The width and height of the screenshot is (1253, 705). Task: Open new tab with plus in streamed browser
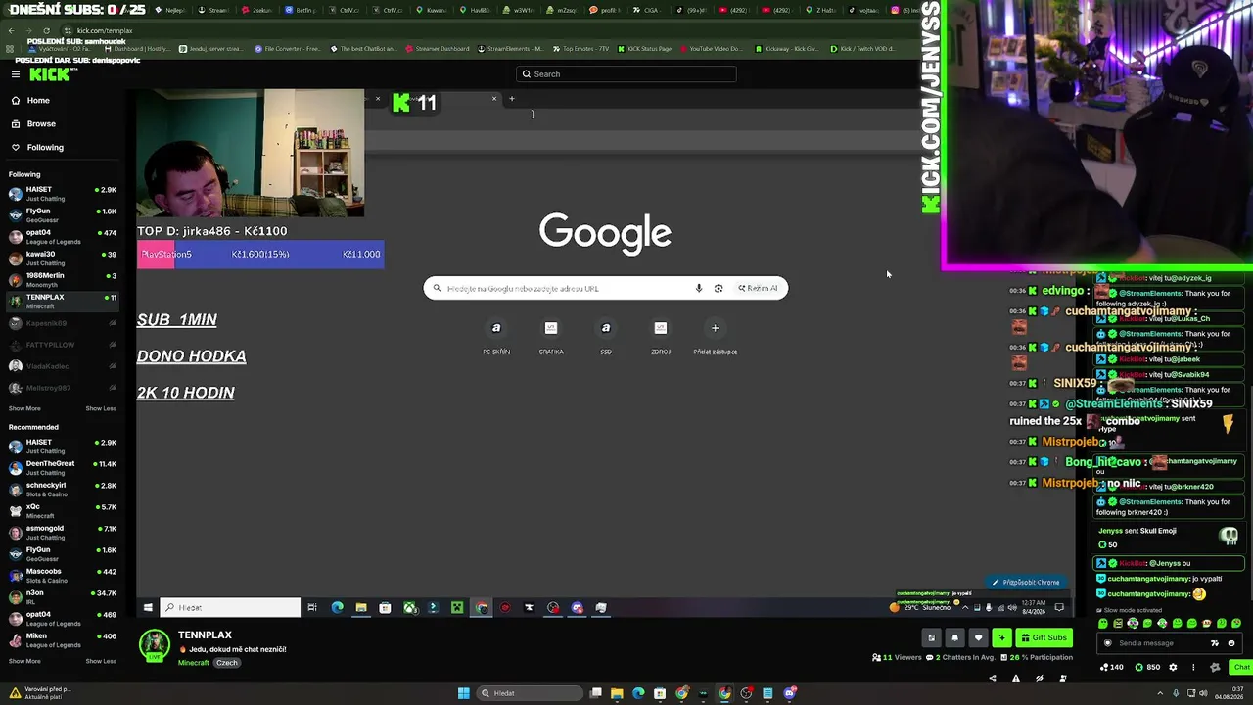511,98
